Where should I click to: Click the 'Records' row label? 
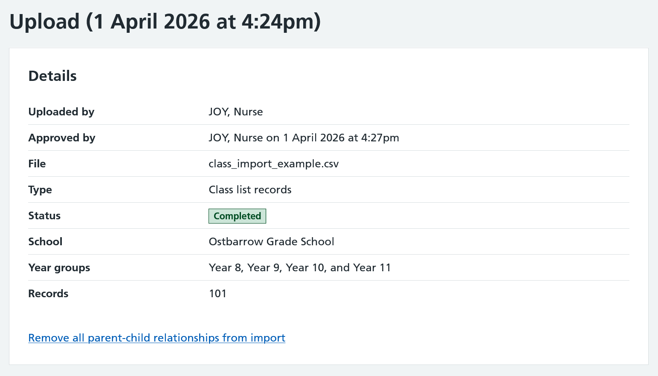point(48,294)
